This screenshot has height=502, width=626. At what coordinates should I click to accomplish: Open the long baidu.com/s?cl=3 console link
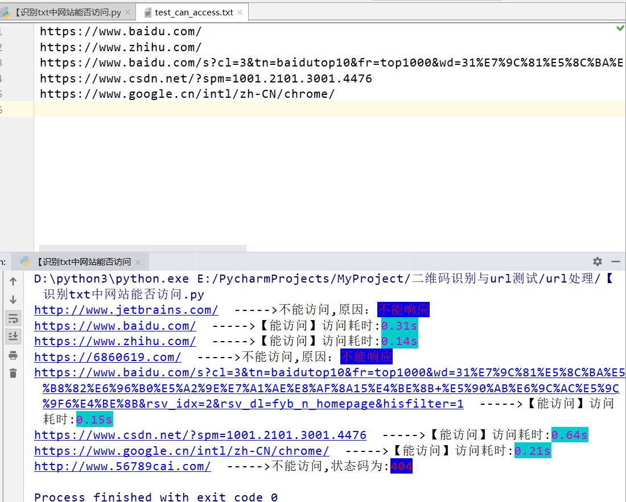330,388
